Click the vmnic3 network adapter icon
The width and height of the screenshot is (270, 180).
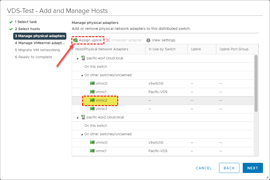pos(92,109)
